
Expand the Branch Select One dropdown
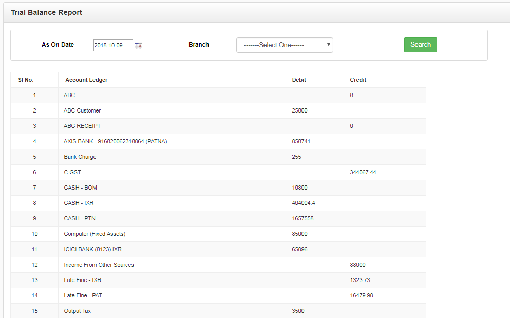[x=285, y=45]
